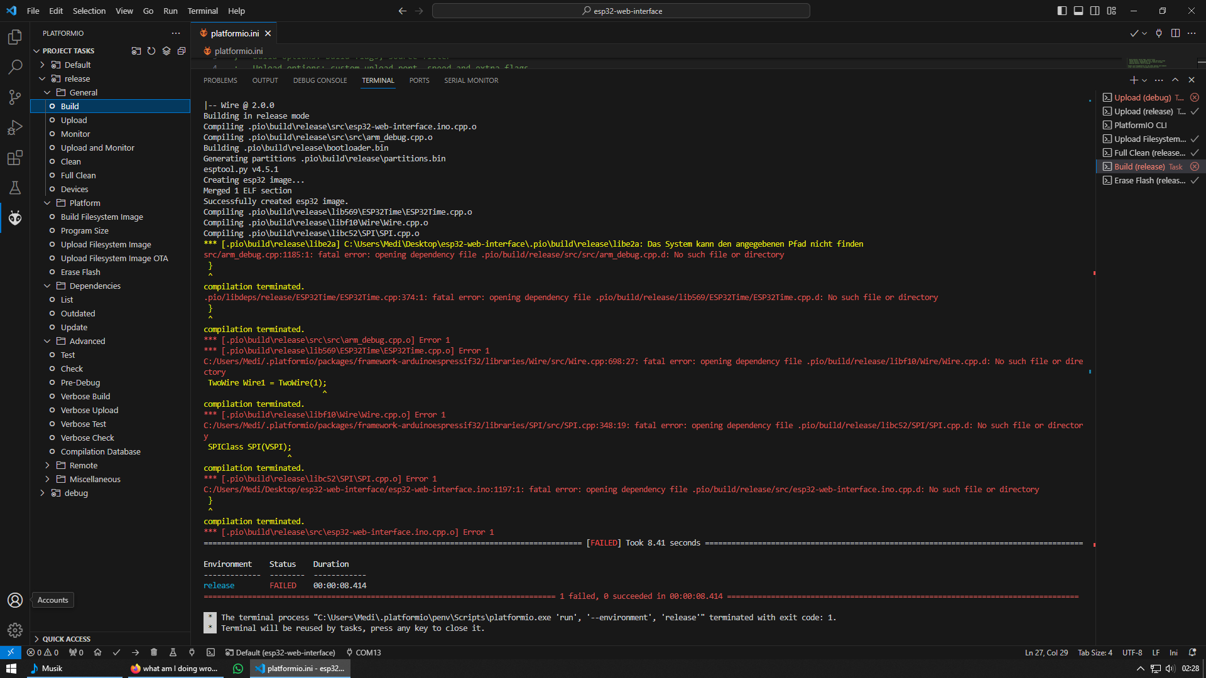Refresh the Project Tasks list
The image size is (1206, 678).
[x=151, y=51]
